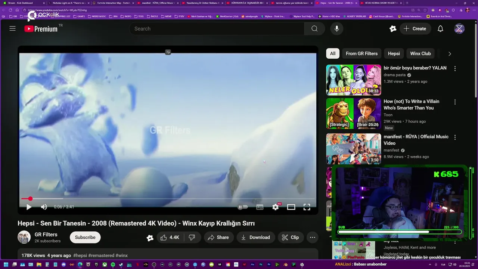Image resolution: width=478 pixels, height=269 pixels.
Task: Open a new browser tab with plus
Action: coord(407,3)
